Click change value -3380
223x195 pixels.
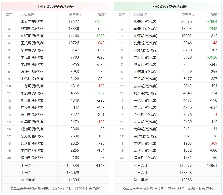(x=100, y=36)
